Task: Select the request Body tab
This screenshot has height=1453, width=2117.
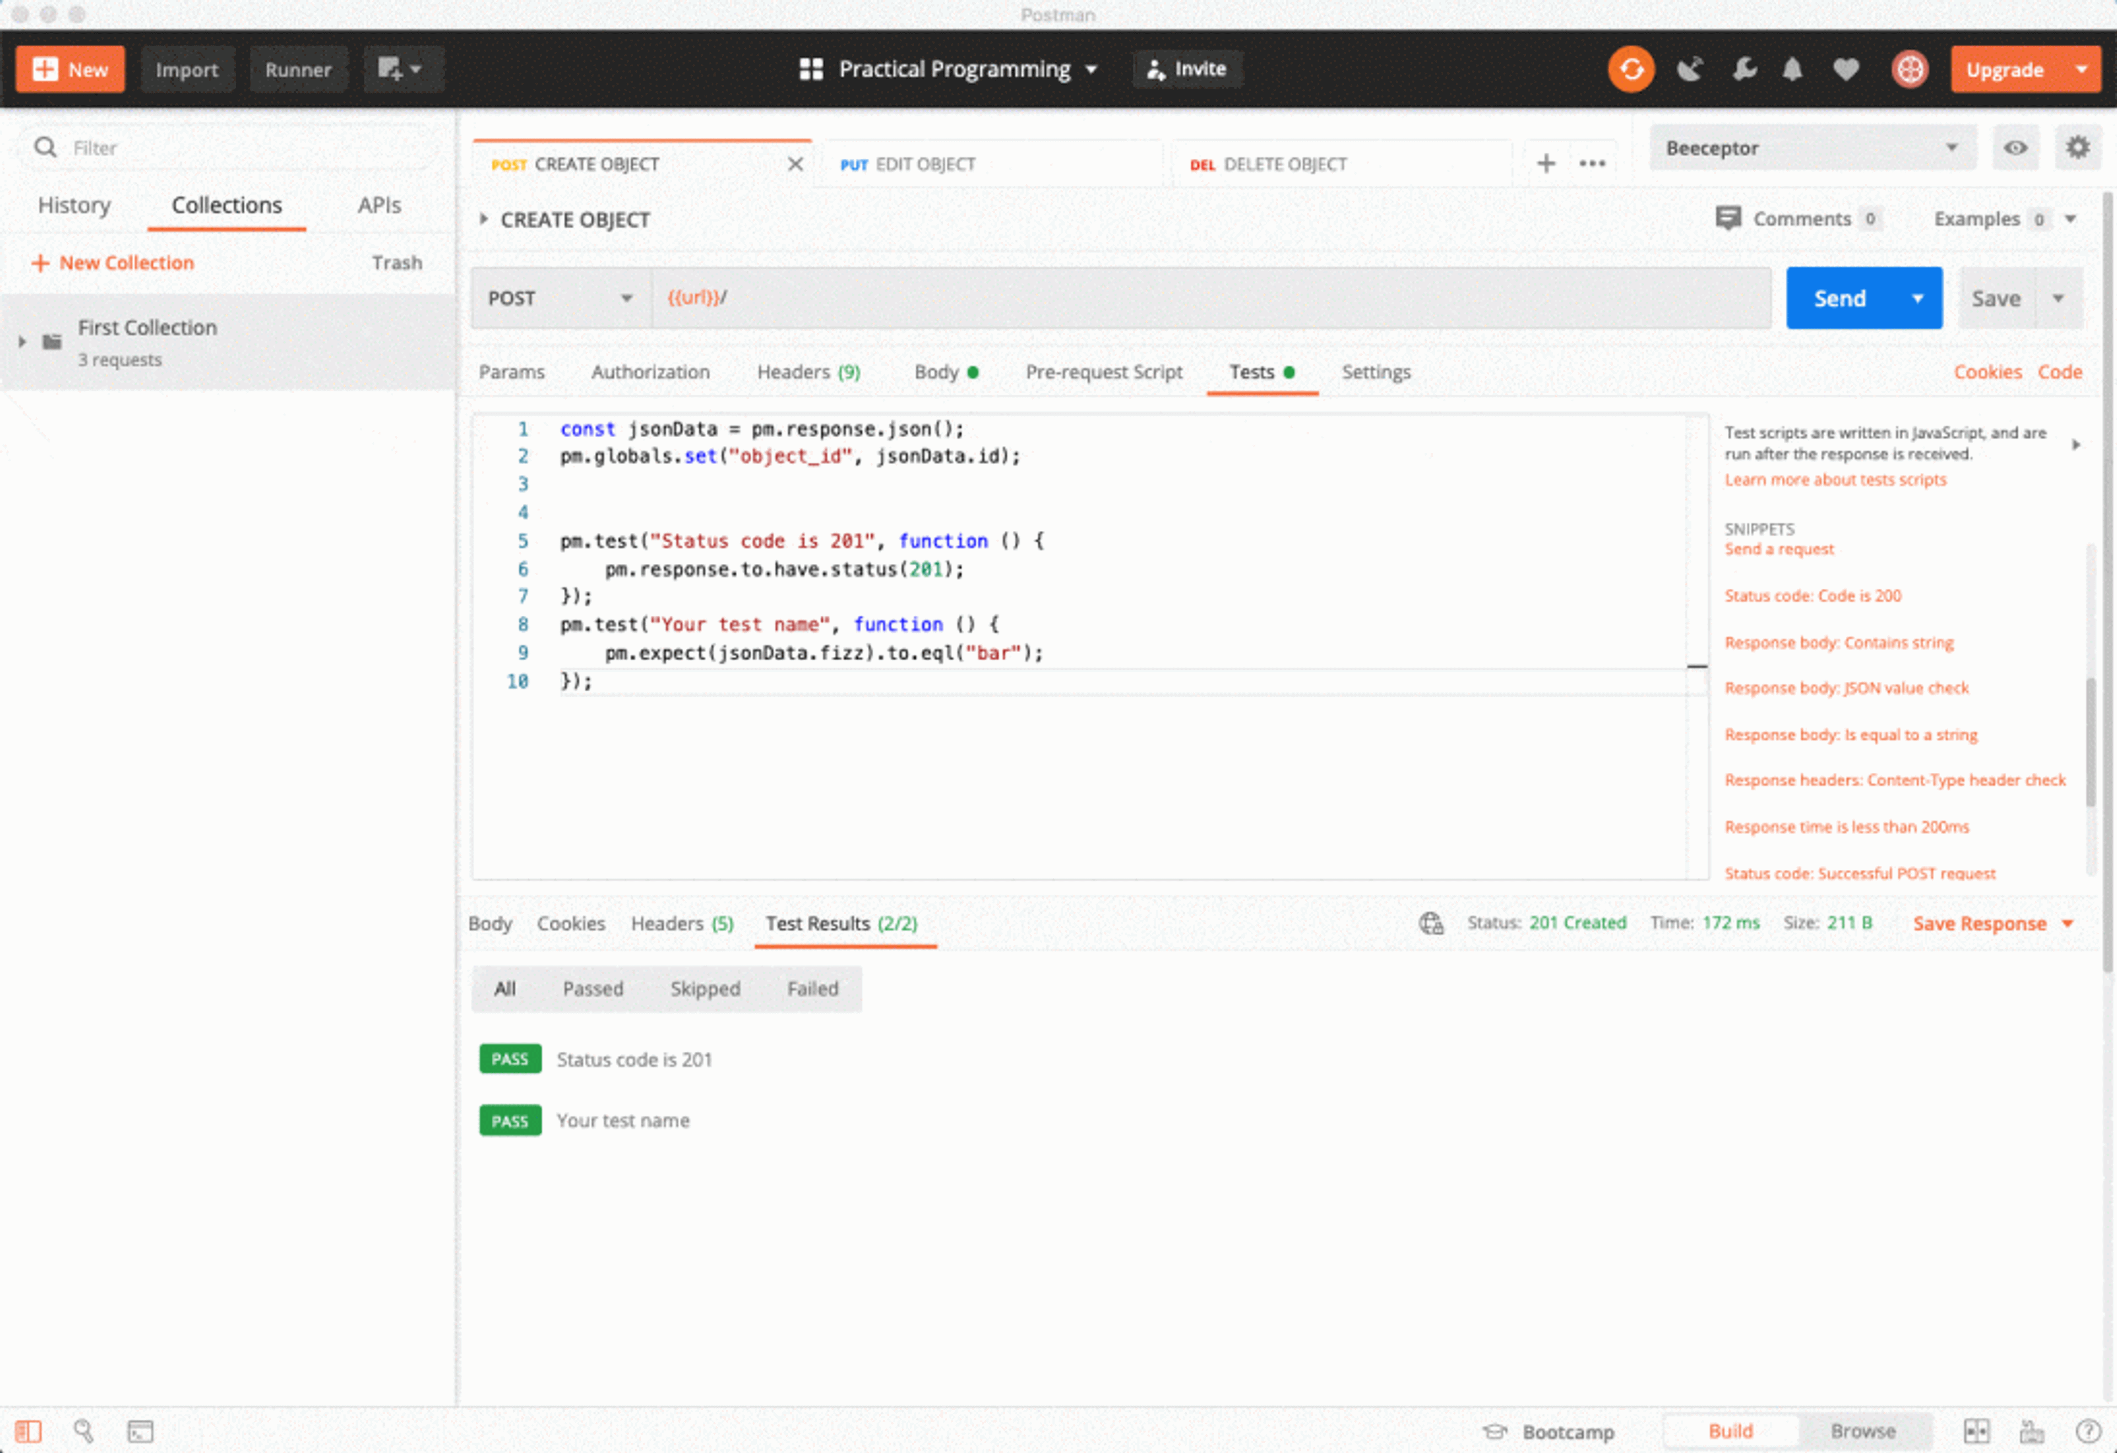Action: (945, 372)
